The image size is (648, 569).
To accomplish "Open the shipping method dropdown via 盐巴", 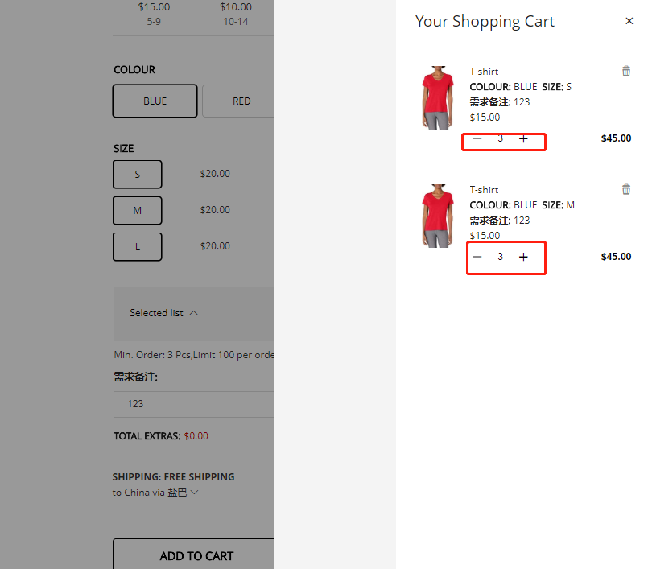I will tap(183, 493).
